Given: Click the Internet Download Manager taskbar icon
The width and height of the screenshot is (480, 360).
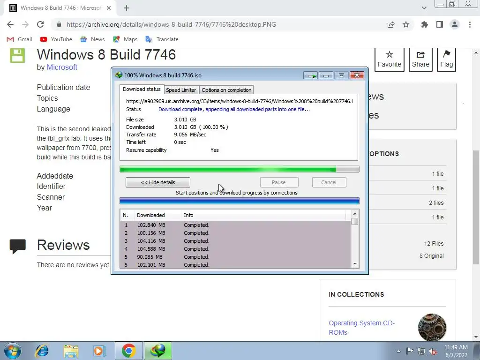Looking at the screenshot, I should (158, 351).
